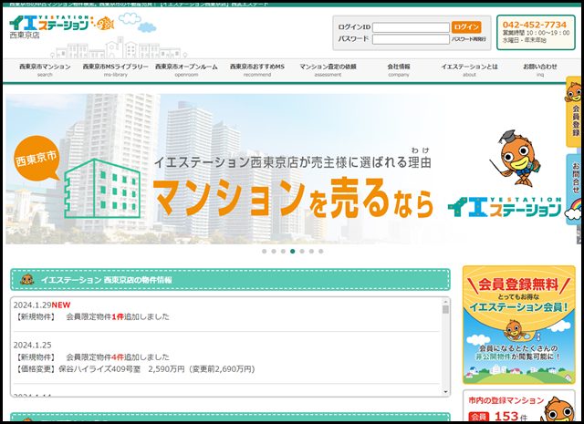
Task: Open the 西東京市オープンルーム menu item
Action: pyautogui.click(x=186, y=69)
